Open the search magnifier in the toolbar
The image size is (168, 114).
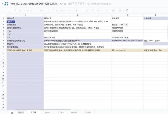(127, 10)
